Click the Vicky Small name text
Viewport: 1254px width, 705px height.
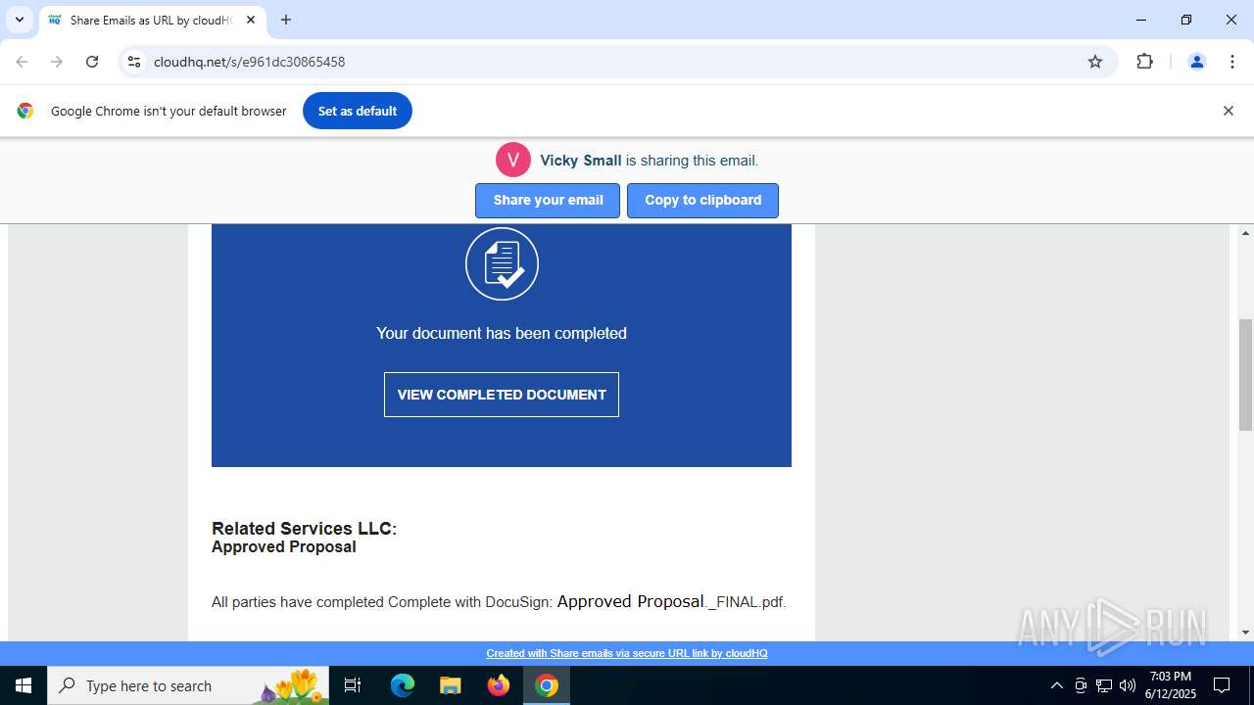click(x=581, y=161)
